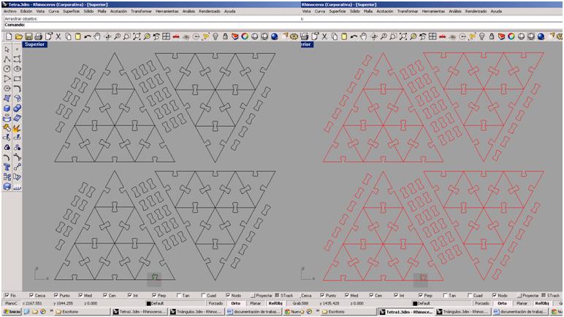
Task: Toggle Planar mode in Tetra.3dm status bar
Action: (x=256, y=303)
